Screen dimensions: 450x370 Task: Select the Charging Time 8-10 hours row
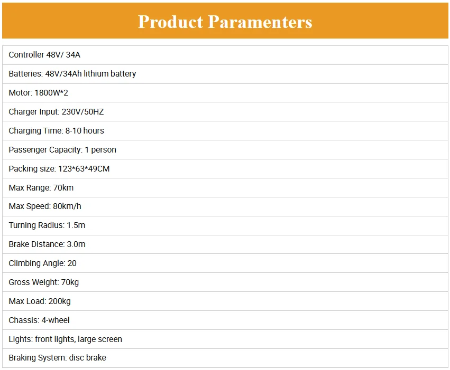click(225, 130)
